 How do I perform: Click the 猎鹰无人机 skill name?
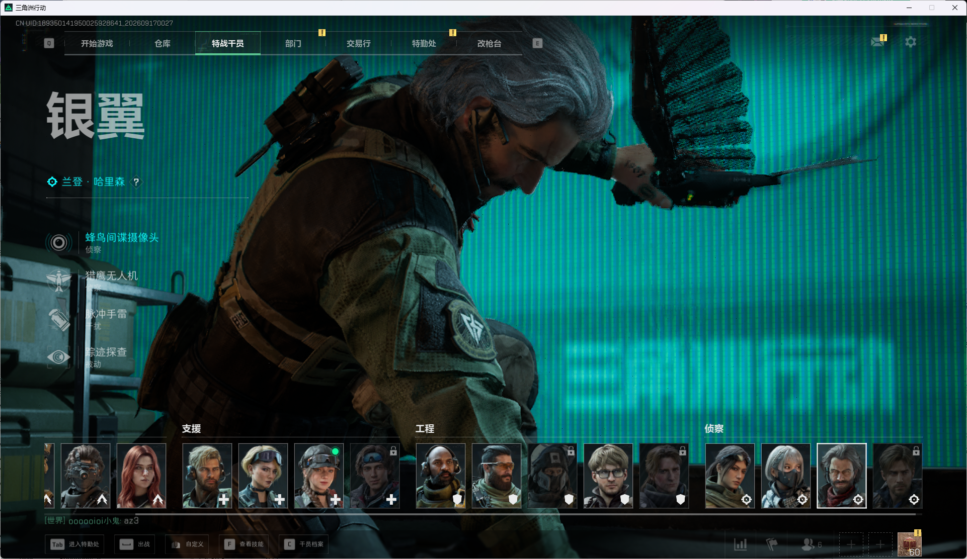click(111, 275)
